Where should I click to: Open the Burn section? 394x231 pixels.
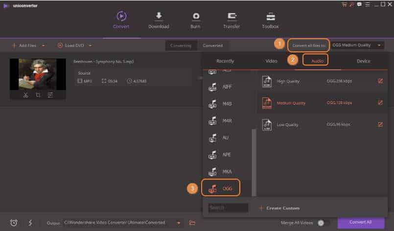click(195, 20)
